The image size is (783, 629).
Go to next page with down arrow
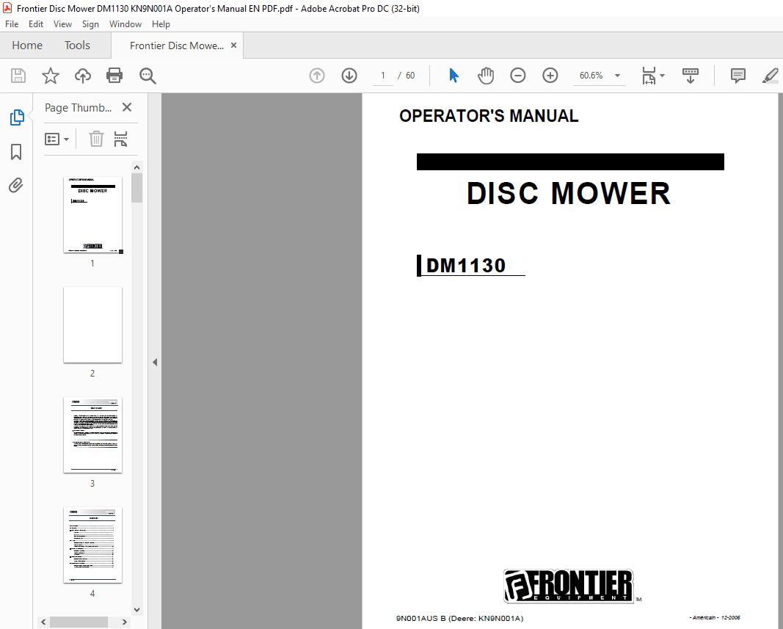coord(349,75)
